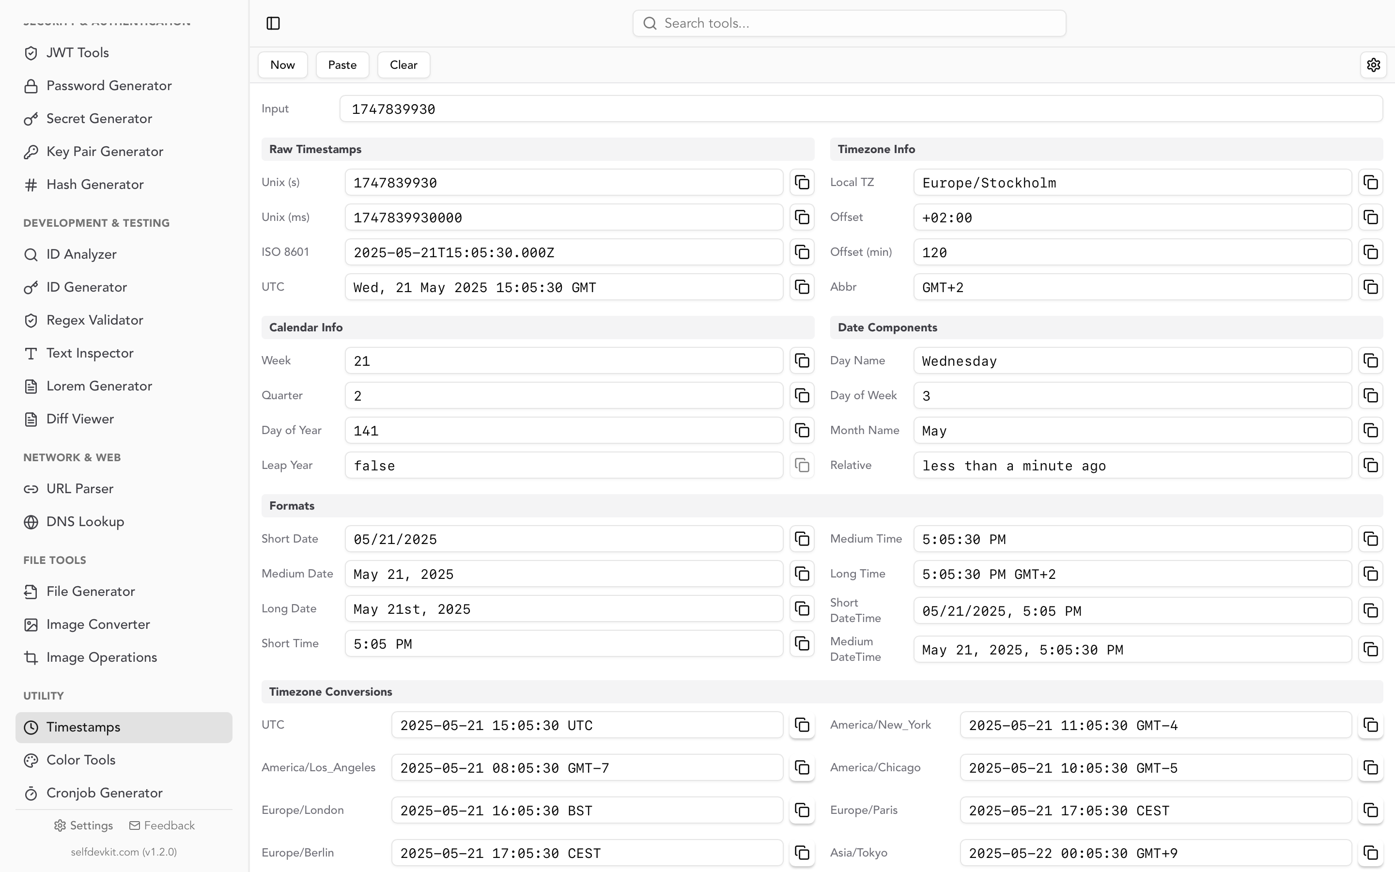Copy the Day of Week value
This screenshot has width=1395, height=872.
pyautogui.click(x=1370, y=396)
